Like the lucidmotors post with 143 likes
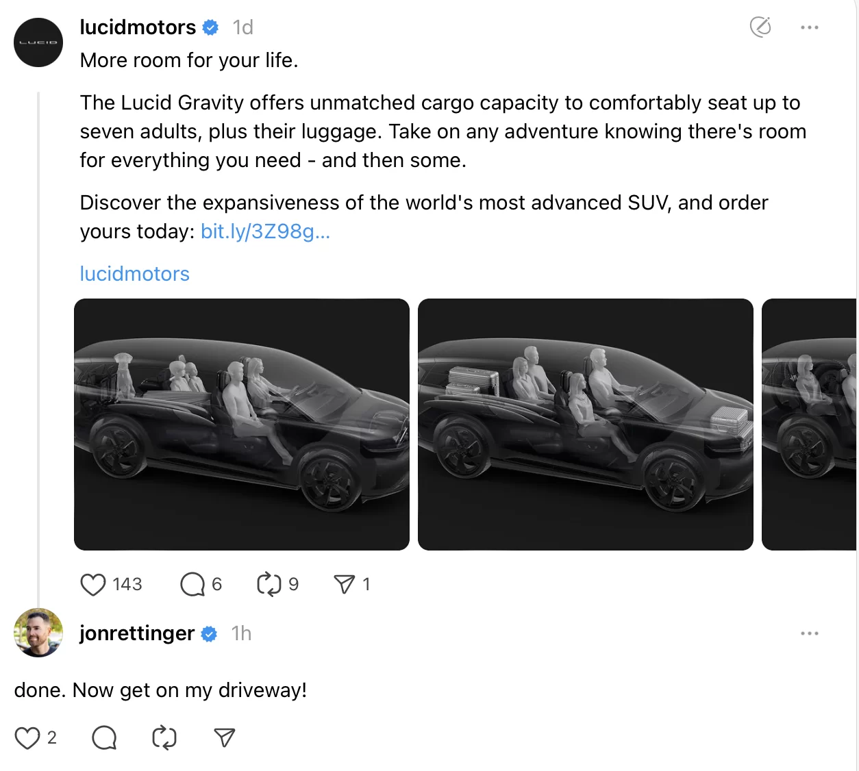This screenshot has height=771, width=859. coord(93,584)
